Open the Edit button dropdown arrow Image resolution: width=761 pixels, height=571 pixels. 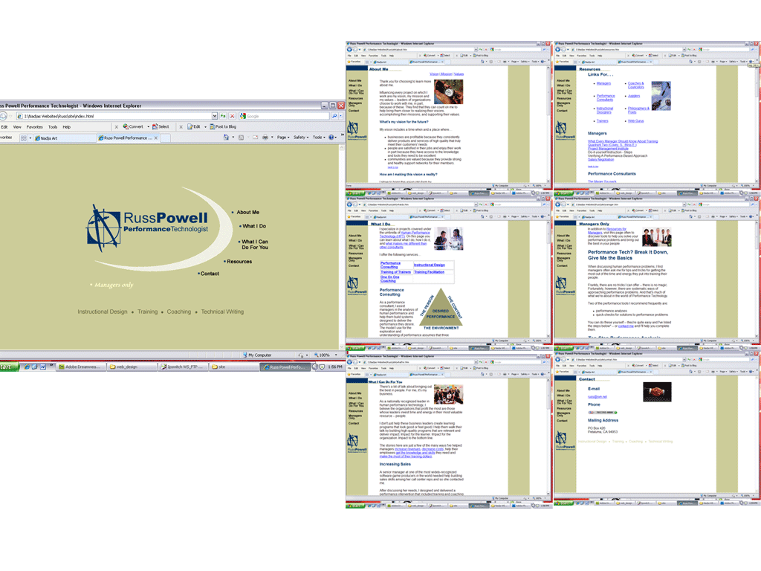point(205,126)
